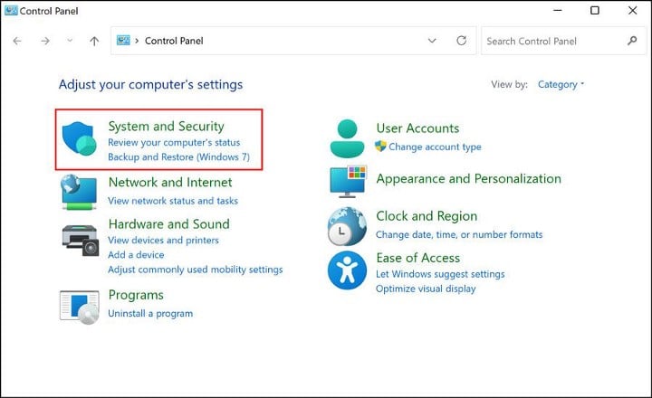This screenshot has height=398, width=652.
Task: Click the Search Control Panel field
Action: tap(563, 41)
